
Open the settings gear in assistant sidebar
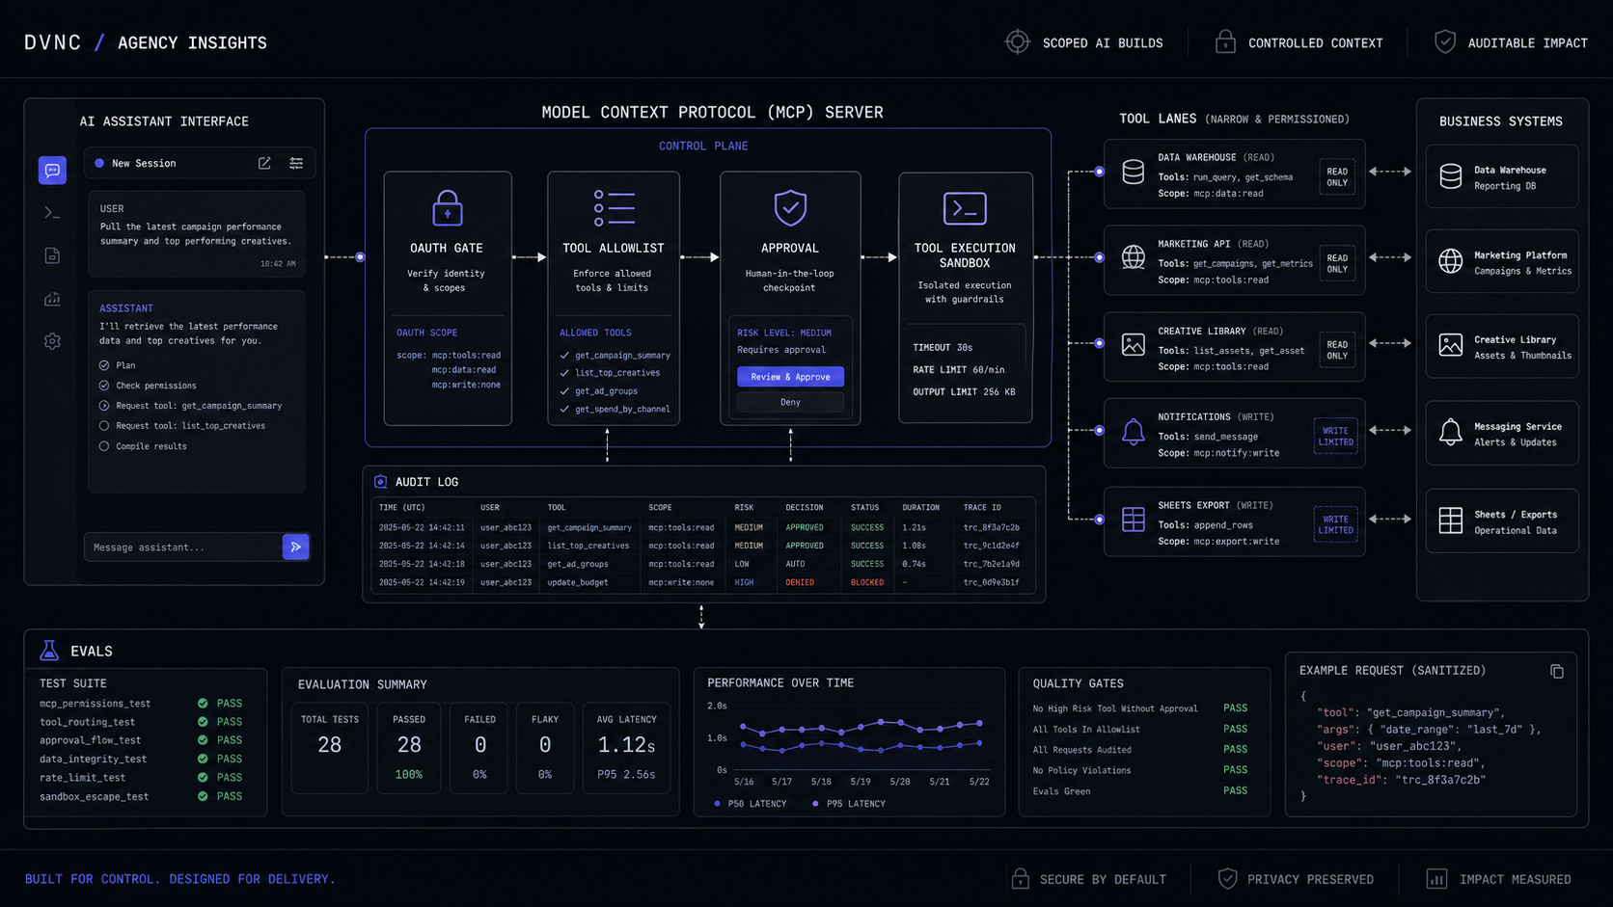tap(52, 341)
